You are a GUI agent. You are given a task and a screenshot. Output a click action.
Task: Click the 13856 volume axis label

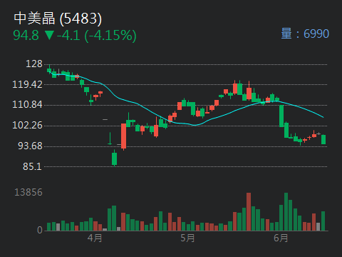(28, 192)
